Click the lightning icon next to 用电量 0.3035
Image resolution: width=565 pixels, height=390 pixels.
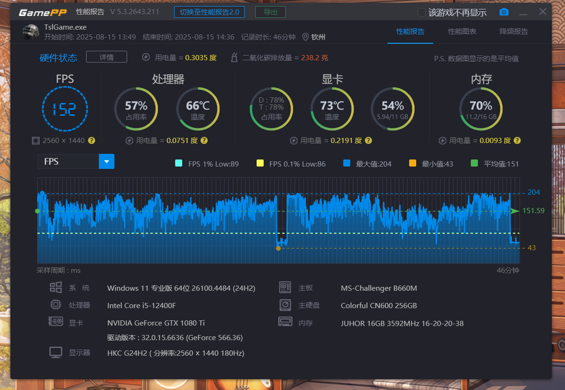pyautogui.click(x=146, y=57)
